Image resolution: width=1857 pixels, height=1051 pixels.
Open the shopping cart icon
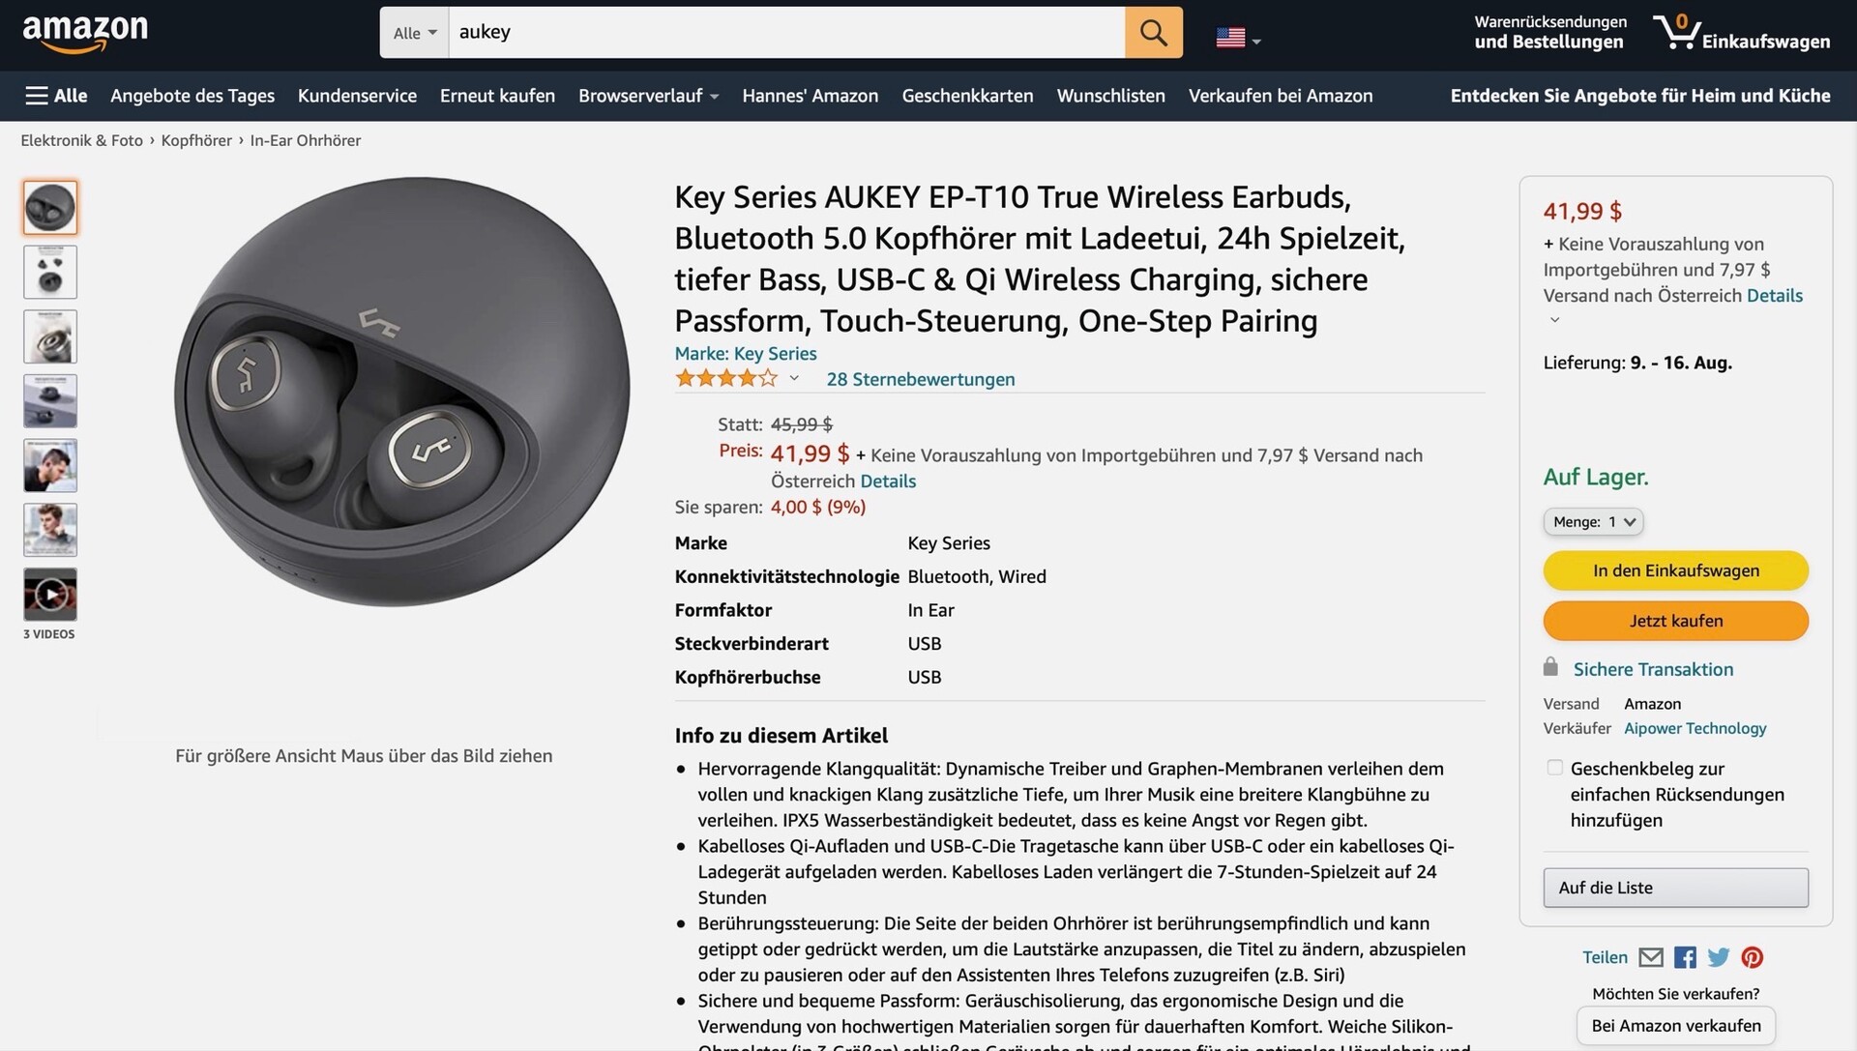pos(1678,32)
